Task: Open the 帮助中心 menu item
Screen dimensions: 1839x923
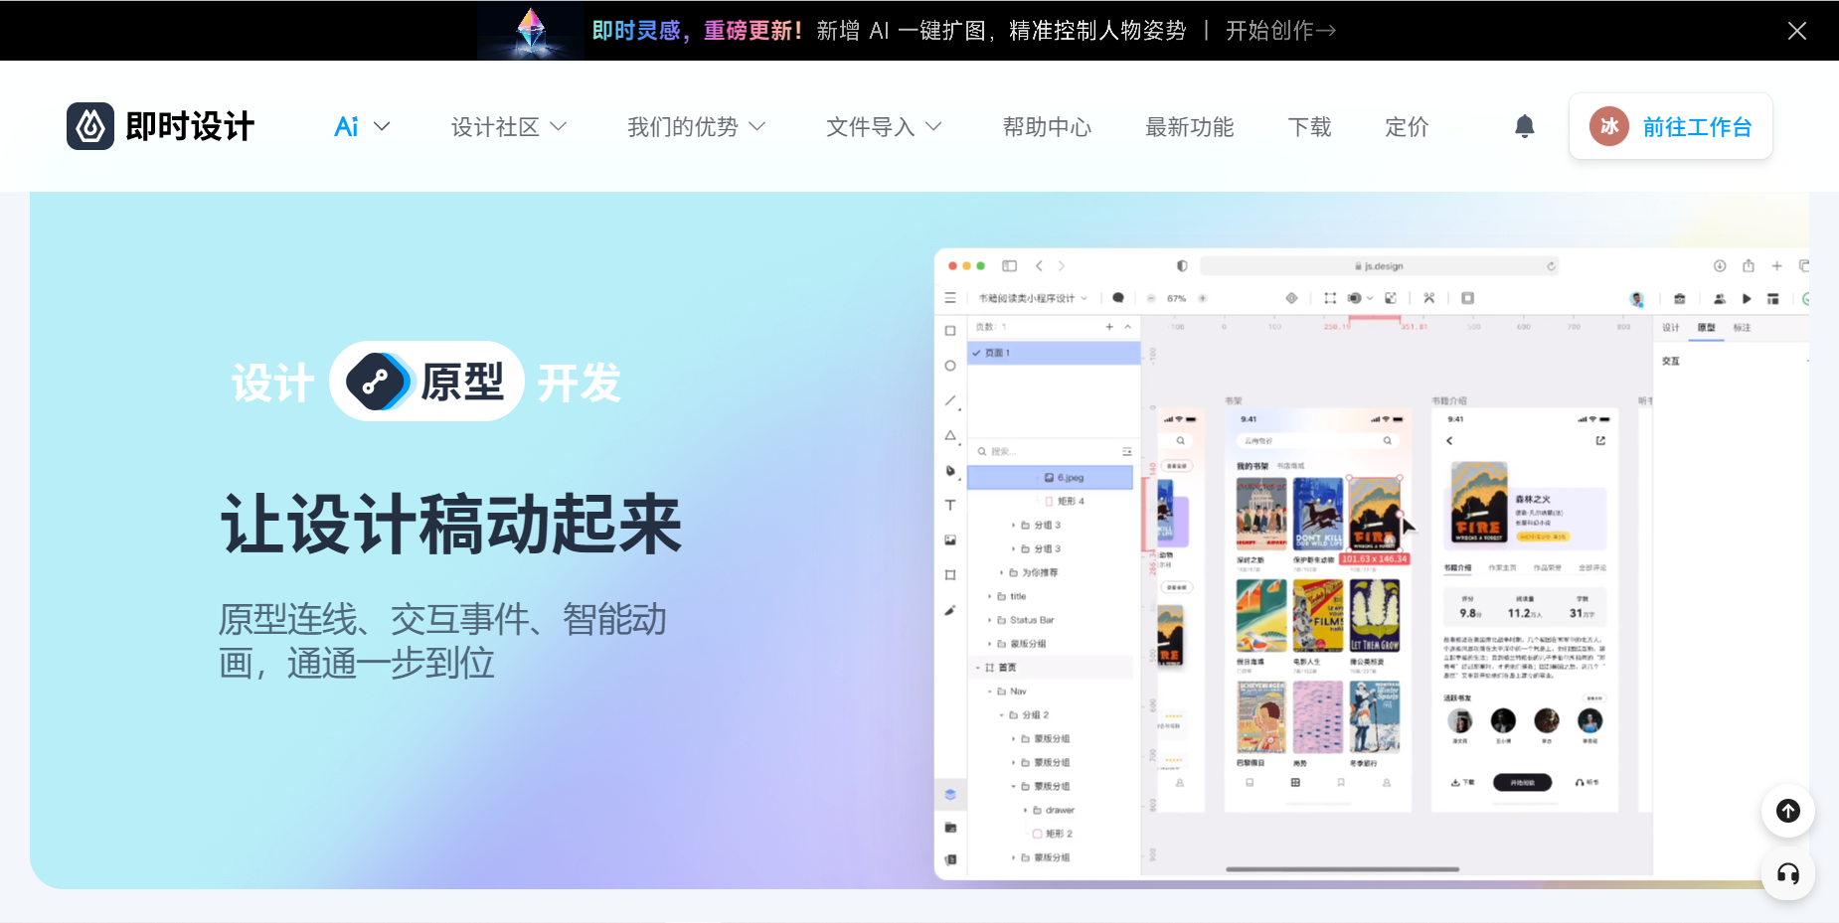Action: (x=1047, y=126)
